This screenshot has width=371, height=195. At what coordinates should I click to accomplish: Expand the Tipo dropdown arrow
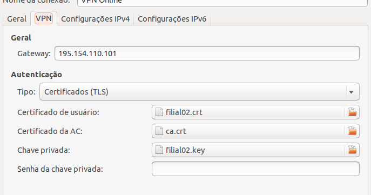point(351,92)
